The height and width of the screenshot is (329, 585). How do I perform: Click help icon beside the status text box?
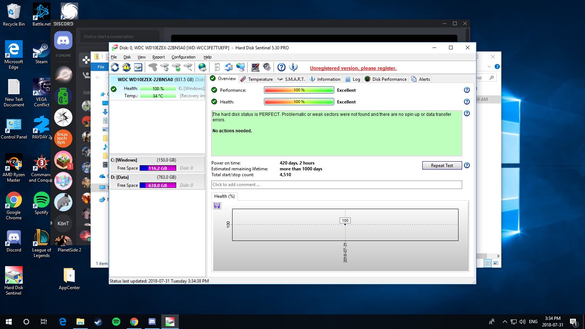coord(467,113)
